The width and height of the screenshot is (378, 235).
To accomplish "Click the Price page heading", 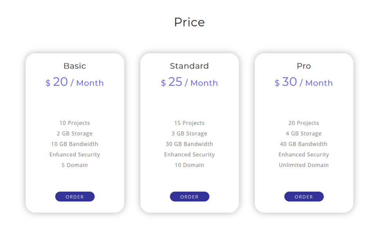I will coord(189,22).
